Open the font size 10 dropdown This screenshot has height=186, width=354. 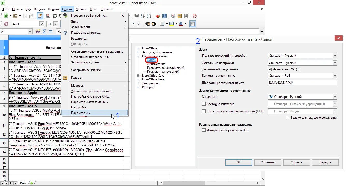[x=55, y=24]
